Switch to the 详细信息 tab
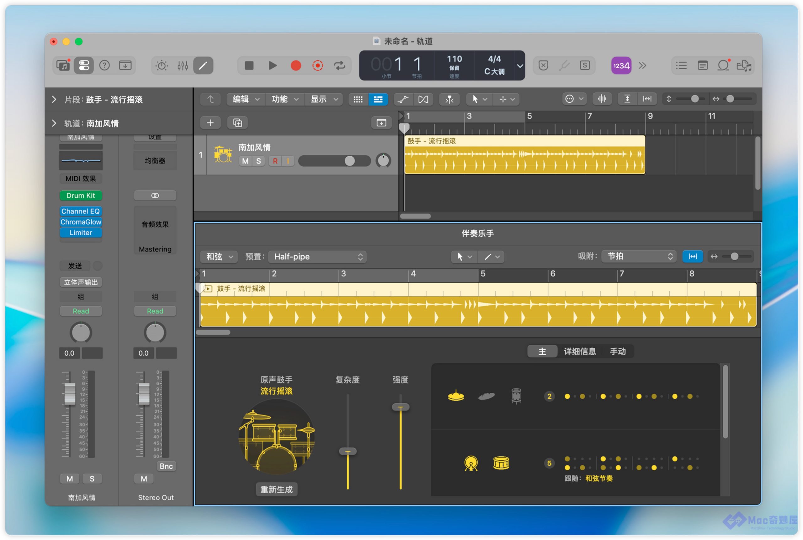The image size is (803, 540). click(x=580, y=351)
